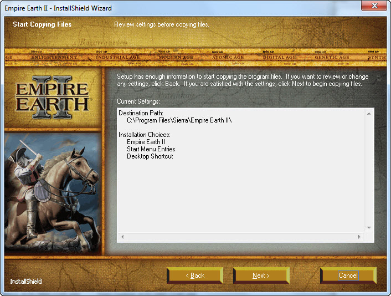Click the 'Current Settings:' label
This screenshot has height=296, width=391.
(138, 101)
